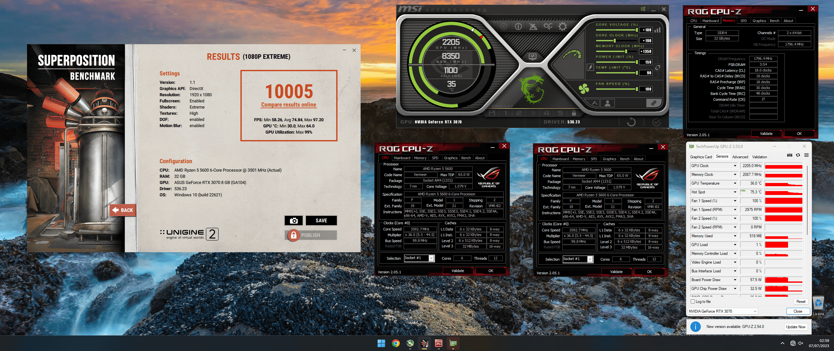The image size is (834, 351).
Task: Click green fan icon in Afterburner
Action: pyautogui.click(x=584, y=88)
